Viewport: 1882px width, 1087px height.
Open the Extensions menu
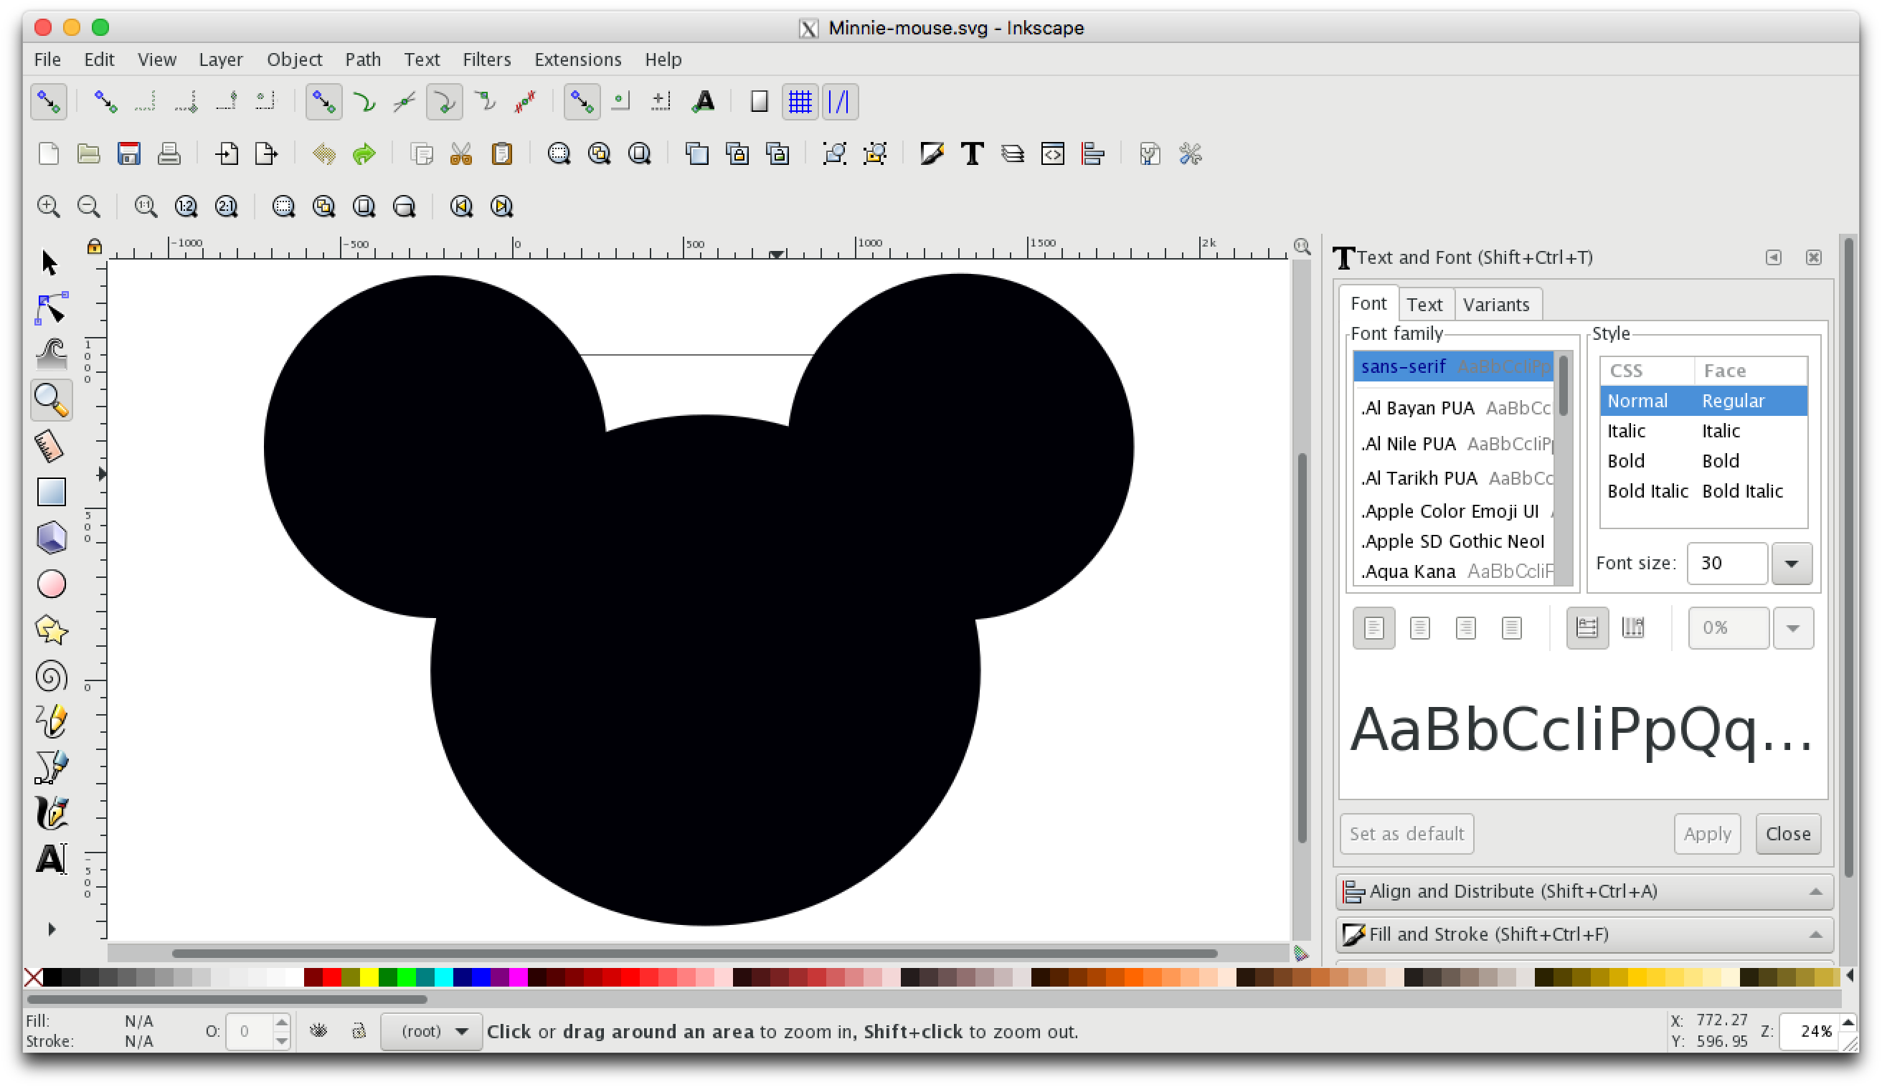577,59
